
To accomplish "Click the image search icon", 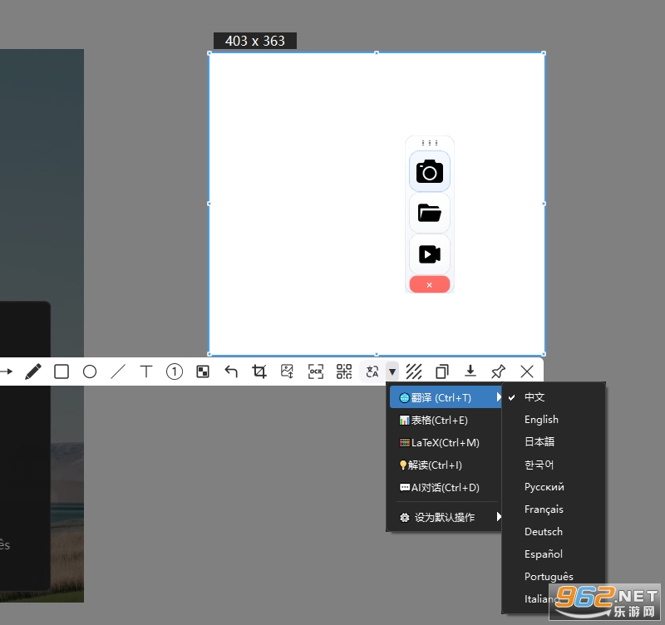I will [287, 372].
